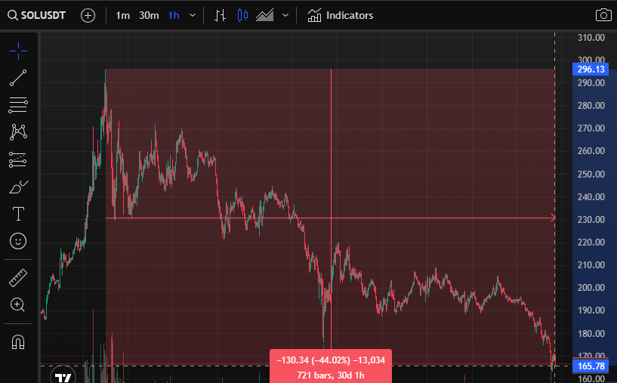The image size is (617, 383).
Task: Select the brush drawing tool
Action: click(18, 187)
